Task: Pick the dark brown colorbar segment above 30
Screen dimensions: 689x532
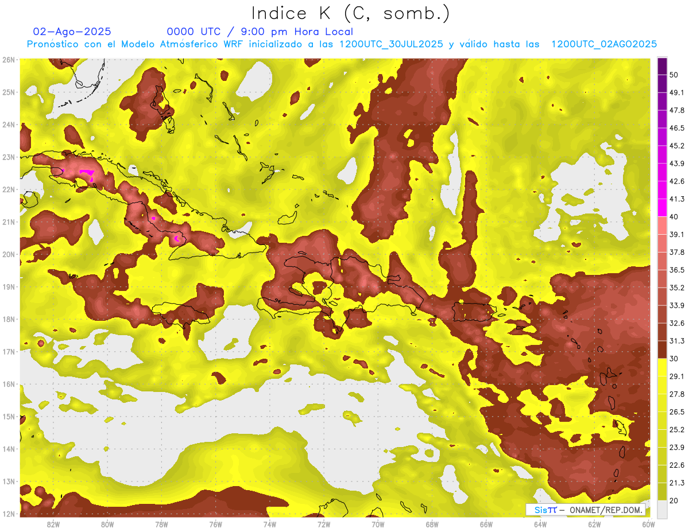Action: pos(662,350)
